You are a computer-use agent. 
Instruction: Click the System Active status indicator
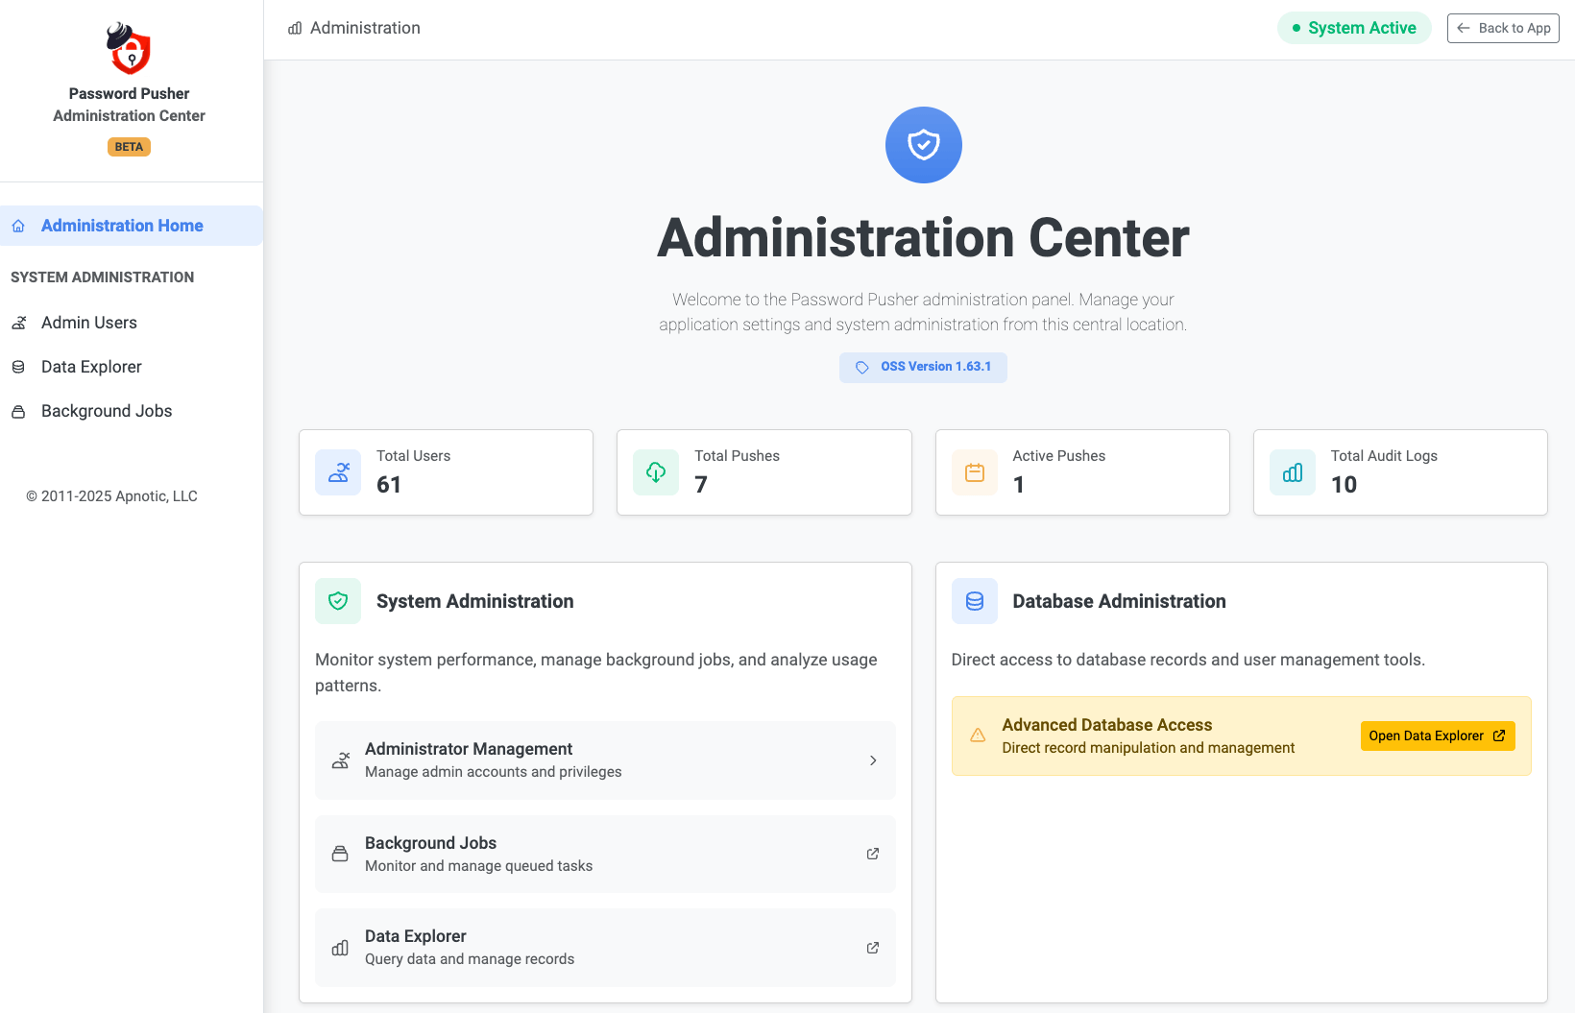(x=1354, y=28)
